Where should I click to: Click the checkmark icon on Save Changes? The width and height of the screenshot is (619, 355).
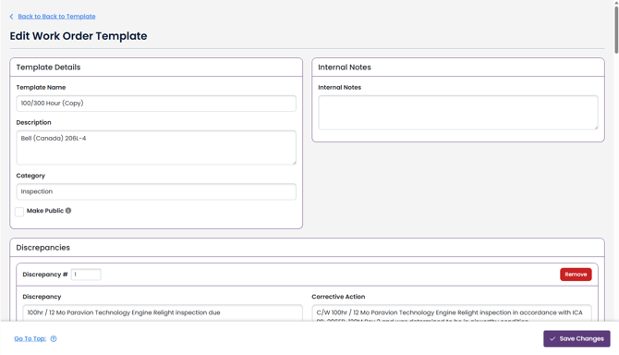(x=552, y=338)
